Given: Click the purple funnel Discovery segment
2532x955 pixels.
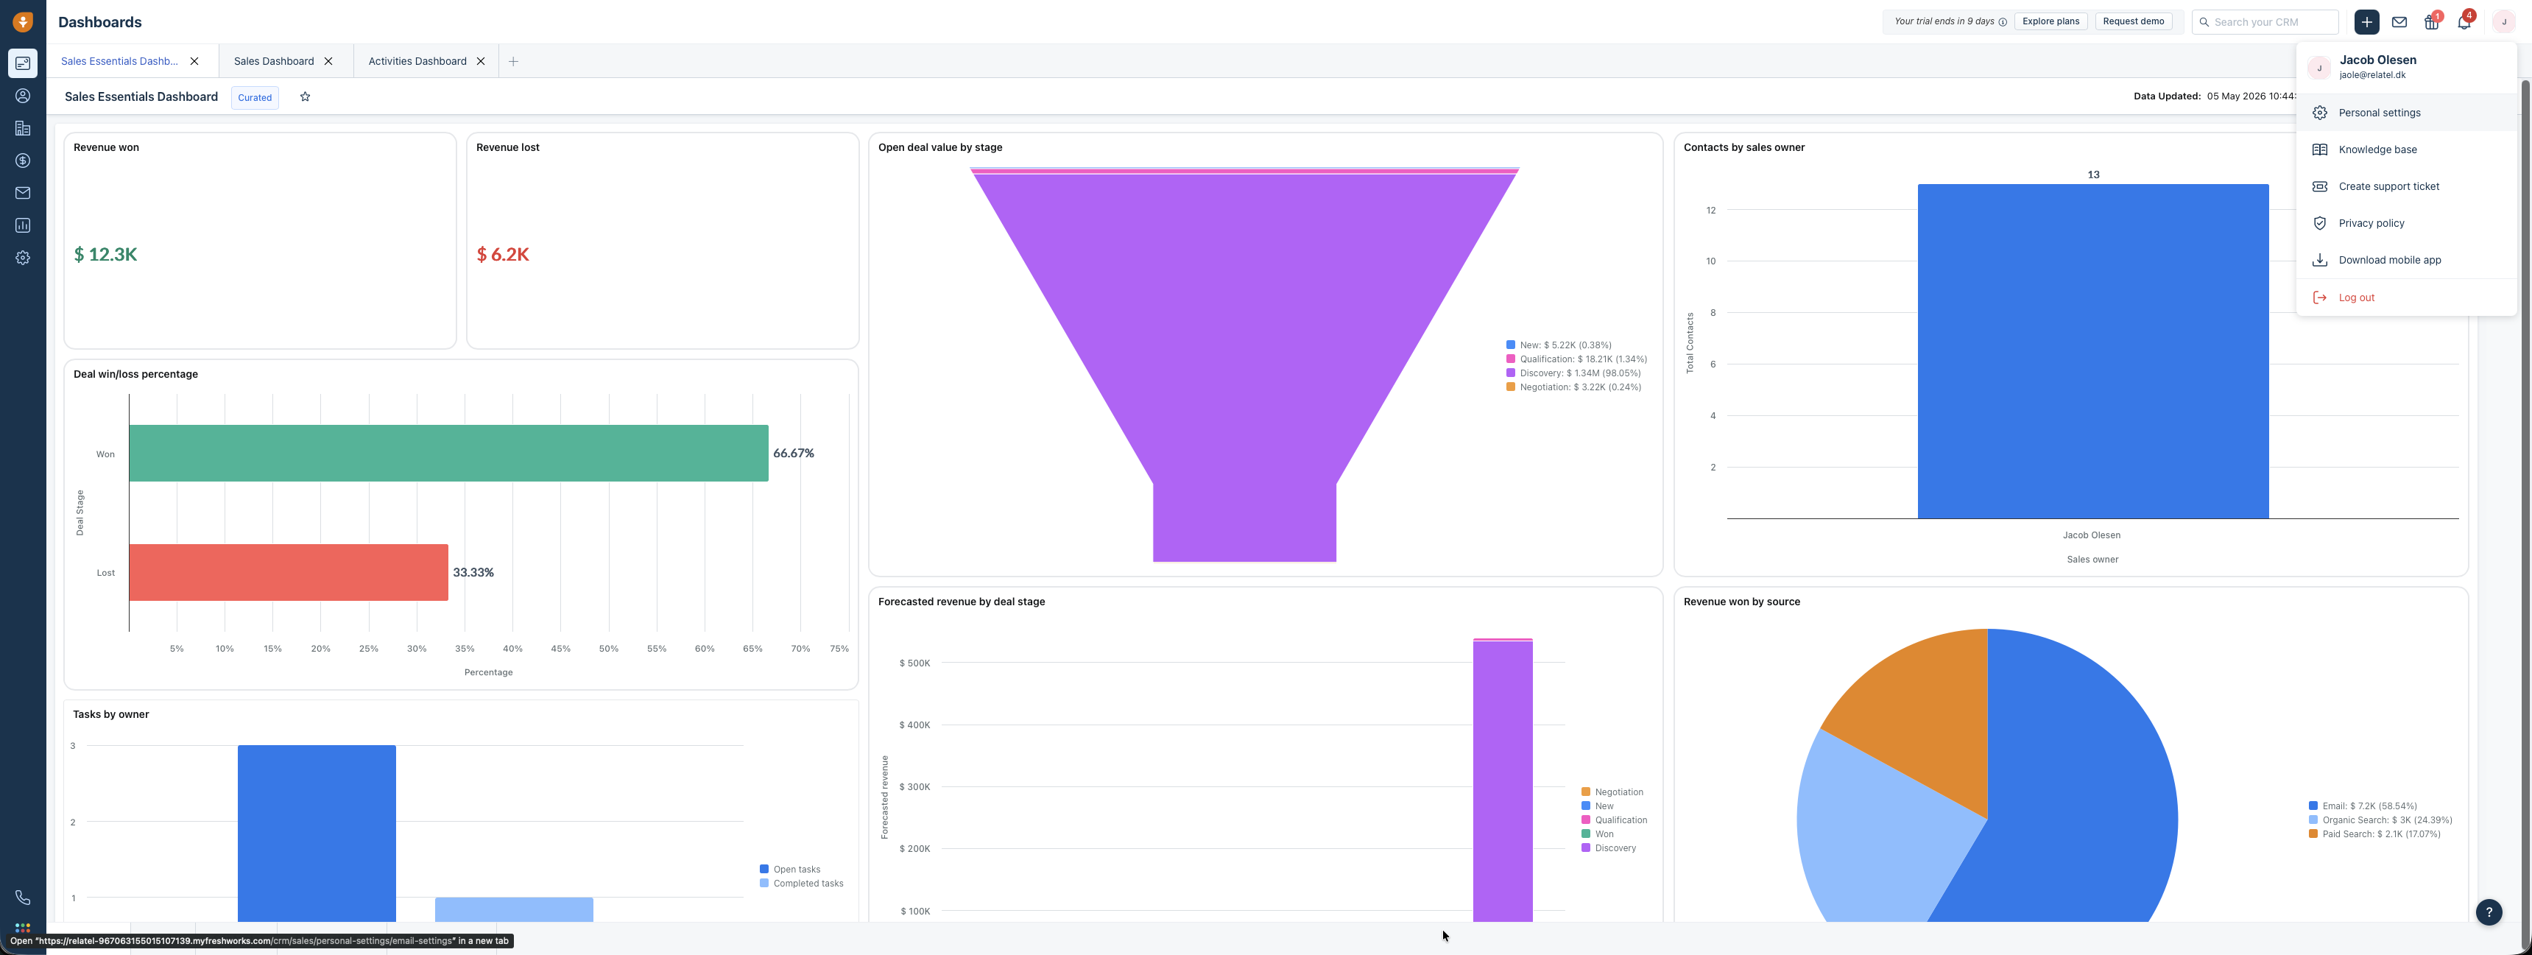Looking at the screenshot, I should 1244,368.
